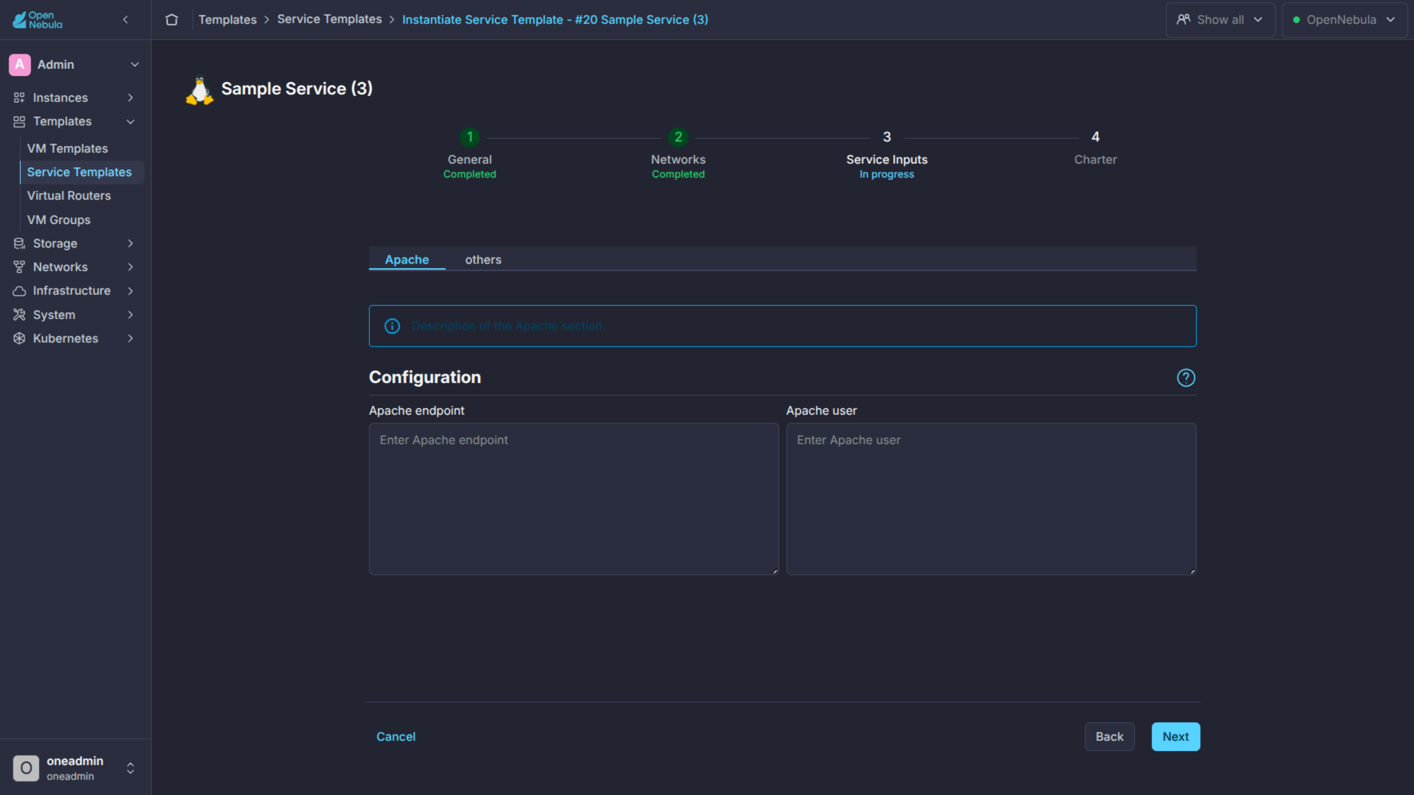Open Templates breadcrumb link

[x=227, y=20]
